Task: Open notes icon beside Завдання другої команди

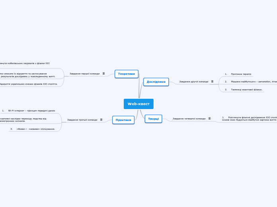Action: 213,82
